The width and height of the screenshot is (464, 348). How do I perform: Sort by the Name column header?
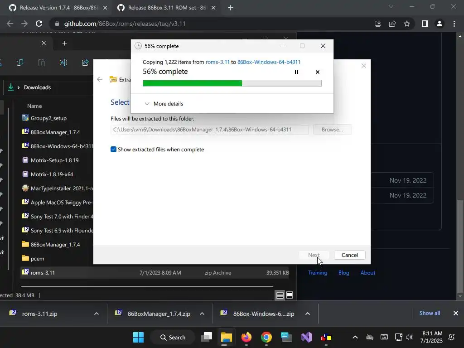click(x=34, y=106)
